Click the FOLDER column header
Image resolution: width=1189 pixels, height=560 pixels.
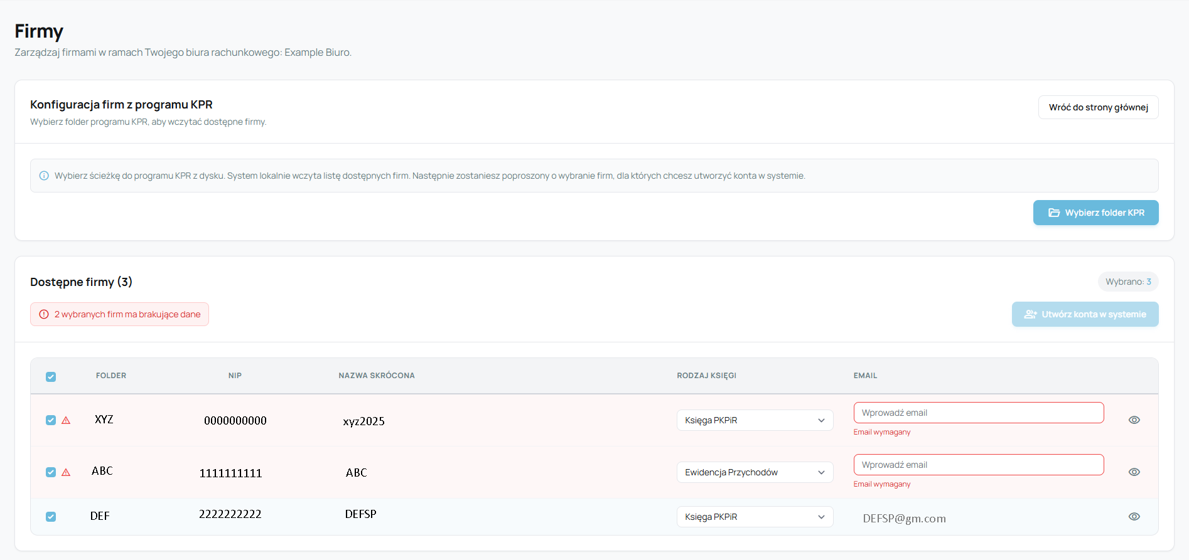[111, 376]
